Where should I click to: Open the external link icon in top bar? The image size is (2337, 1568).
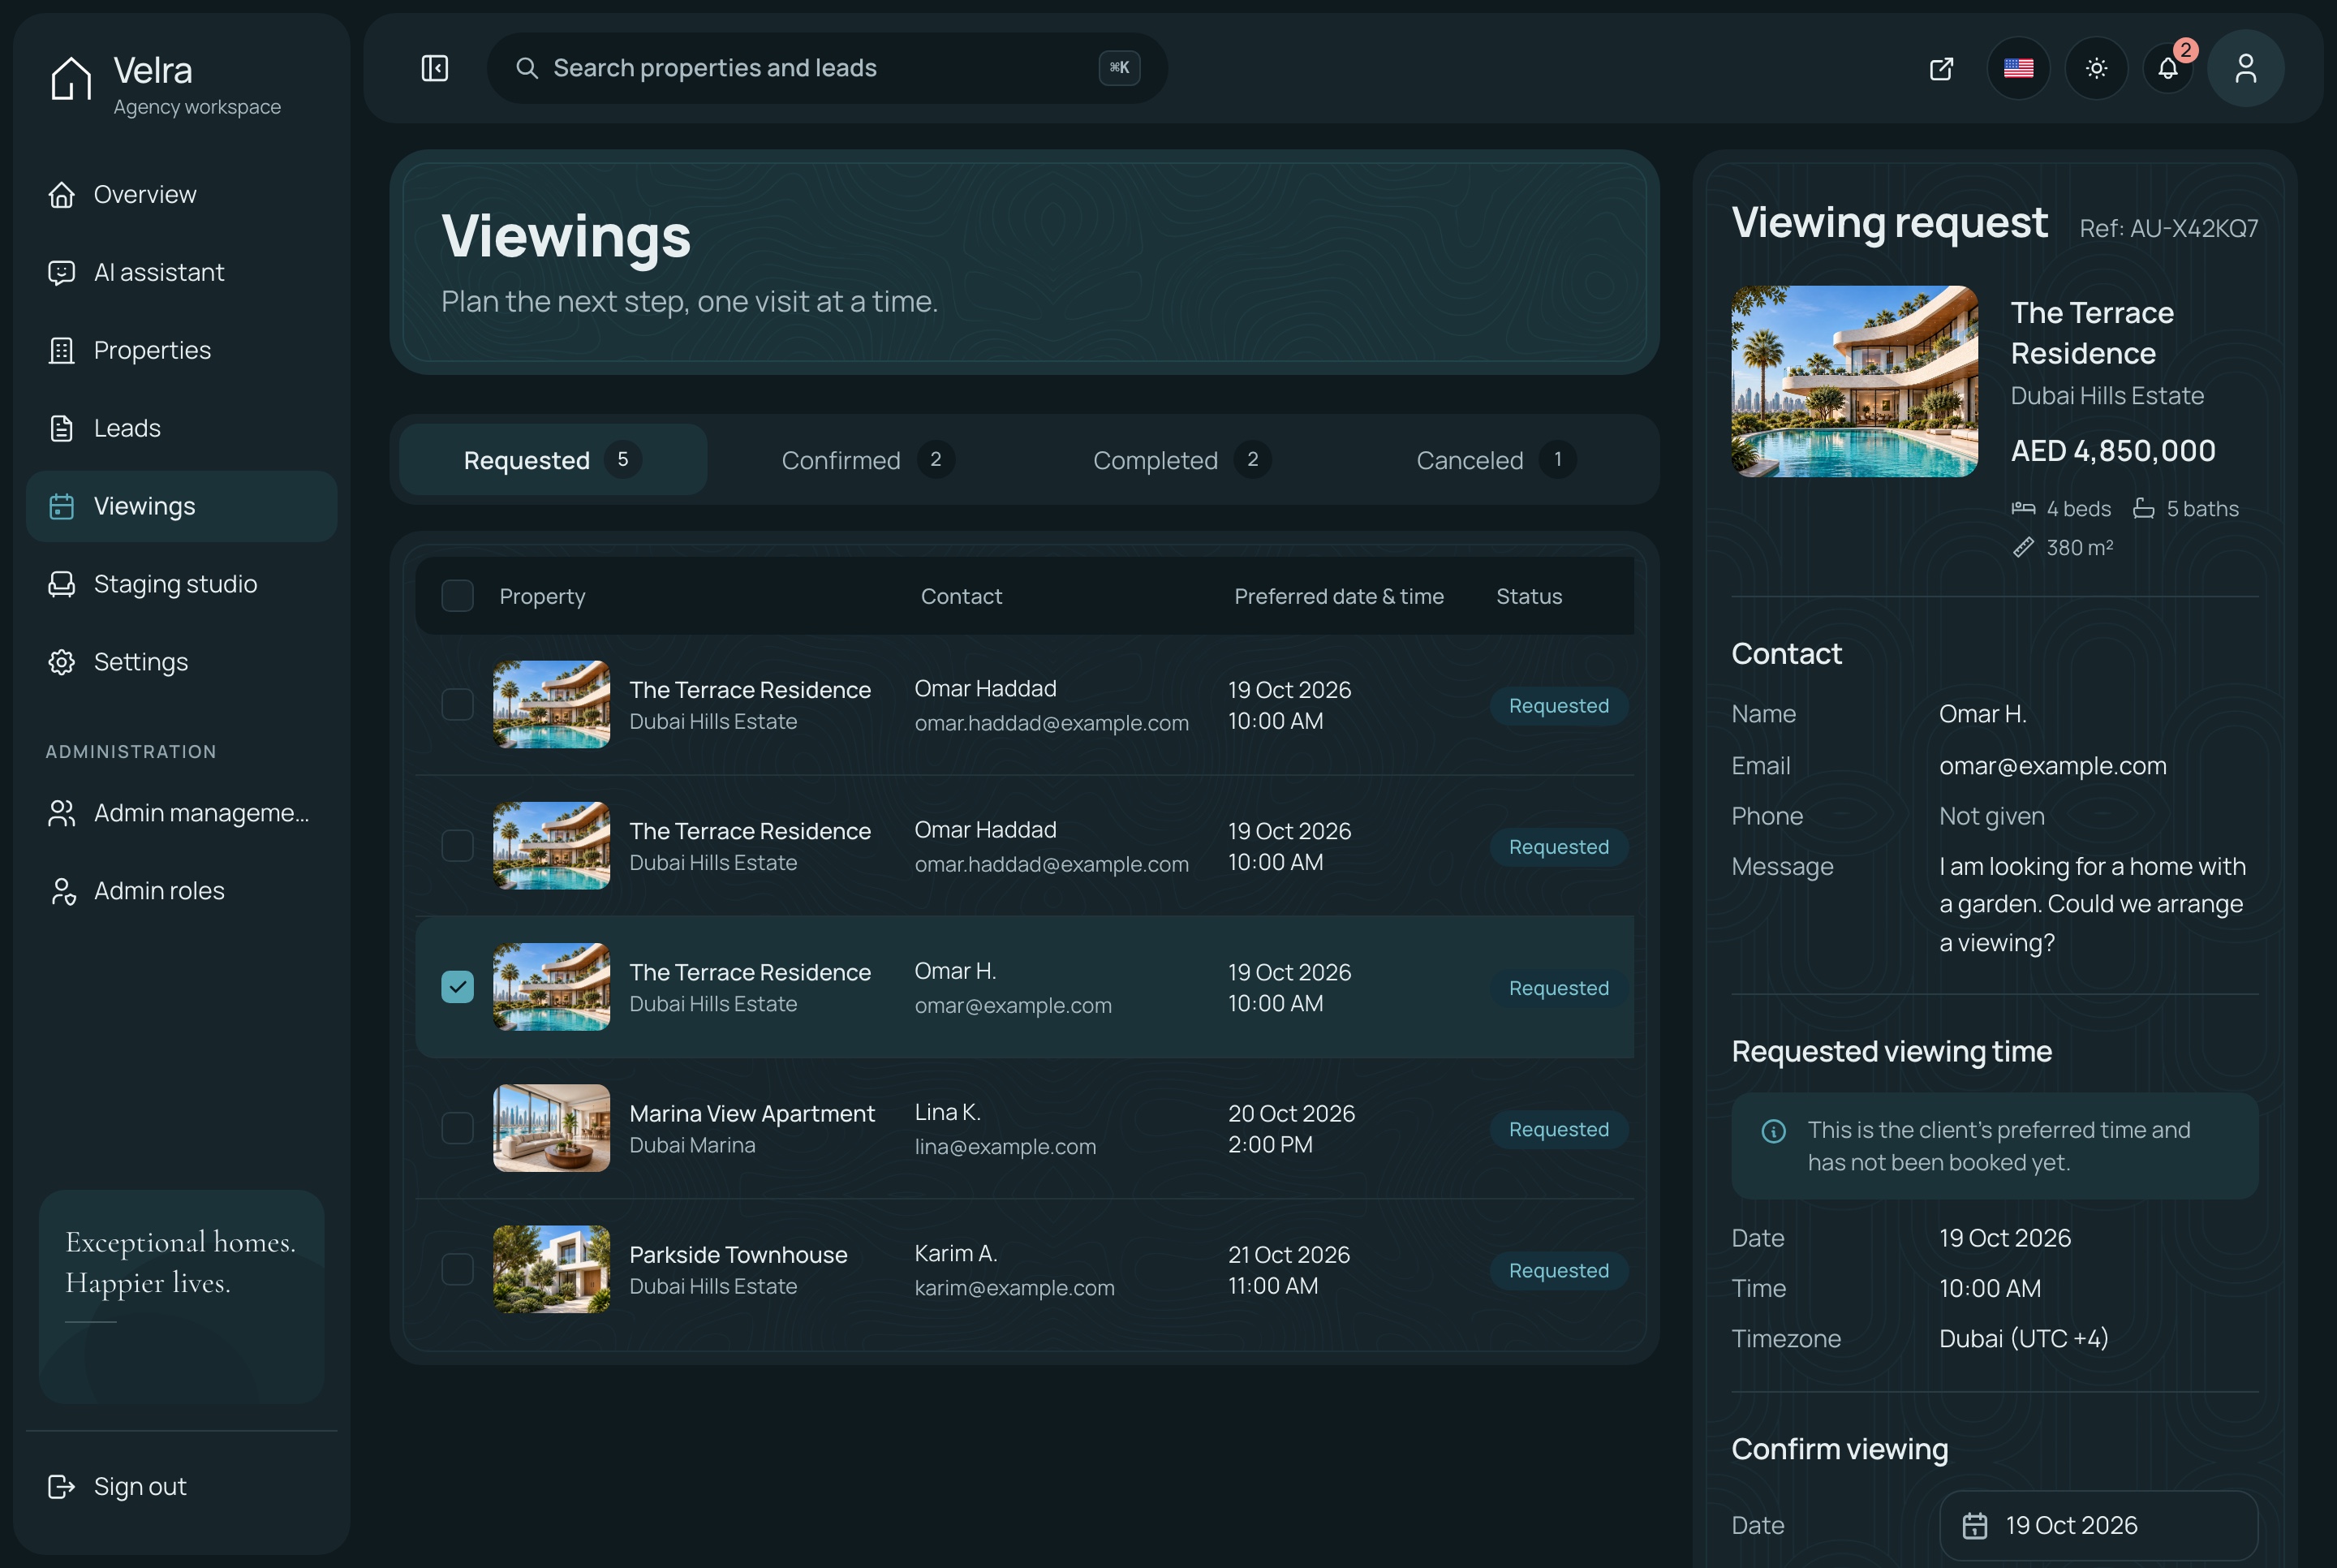(1940, 68)
